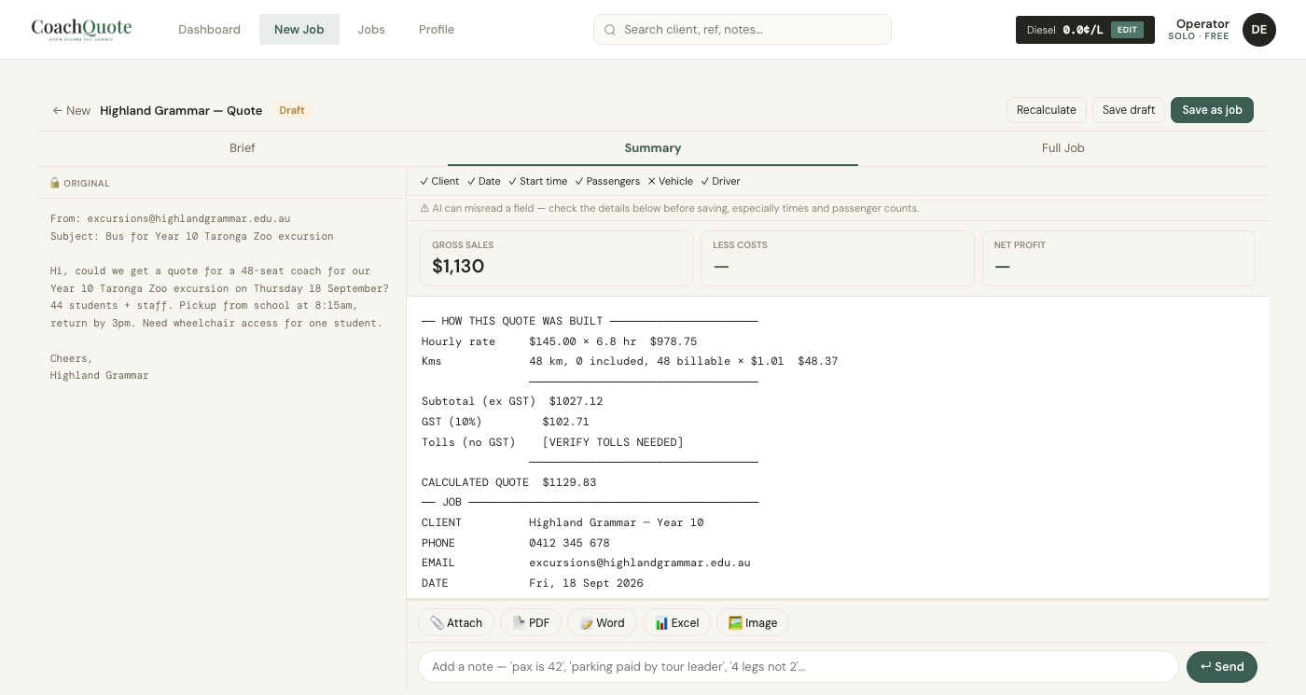Image resolution: width=1306 pixels, height=695 pixels.
Task: Click the Excel chart icon
Action: 661,623
